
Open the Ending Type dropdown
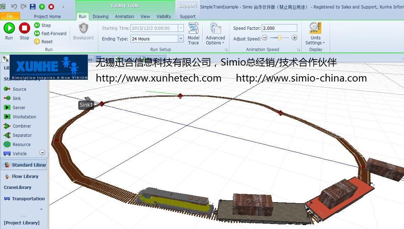pos(181,39)
